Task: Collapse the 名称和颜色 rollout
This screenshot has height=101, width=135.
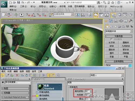Action: coord(119,61)
